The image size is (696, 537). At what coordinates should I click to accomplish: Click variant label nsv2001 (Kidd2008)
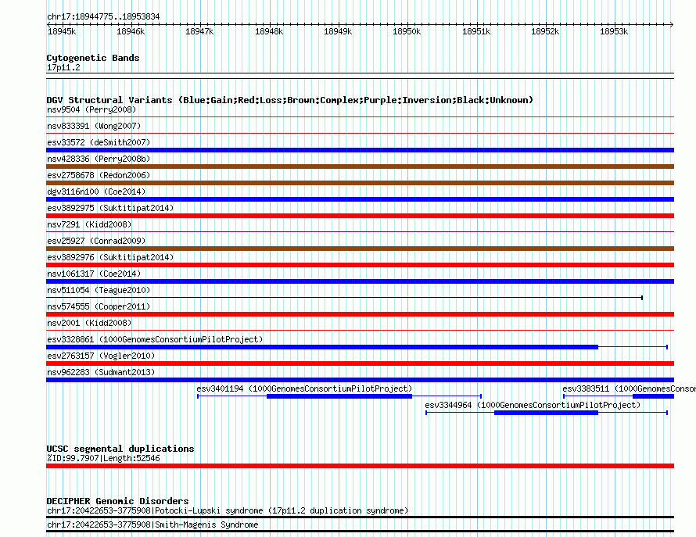89,323
